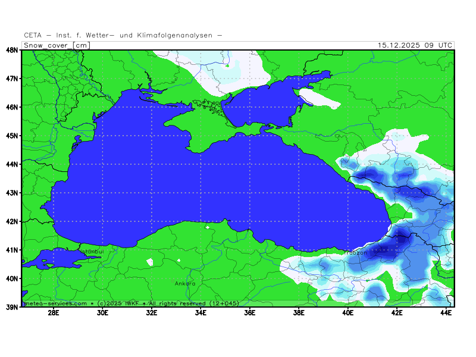Click the 41N latitude axis label
This screenshot has width=476, height=357.
pyautogui.click(x=11, y=250)
